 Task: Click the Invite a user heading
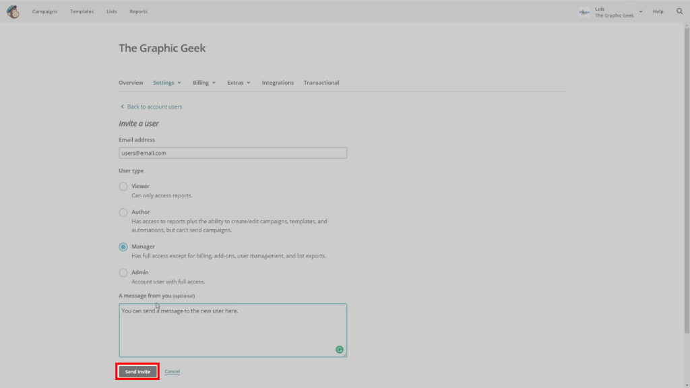139,124
